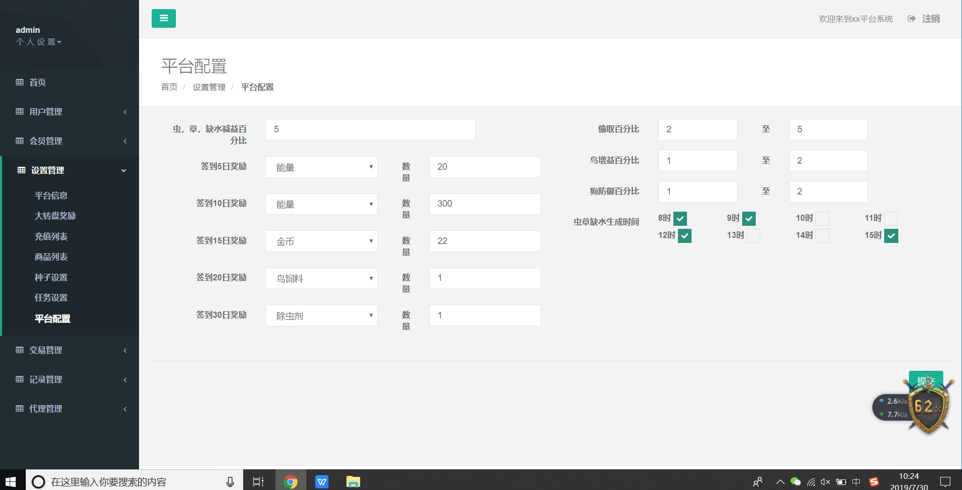
Task: Open 种子设置 in the sidebar submenu
Action: pyautogui.click(x=51, y=277)
